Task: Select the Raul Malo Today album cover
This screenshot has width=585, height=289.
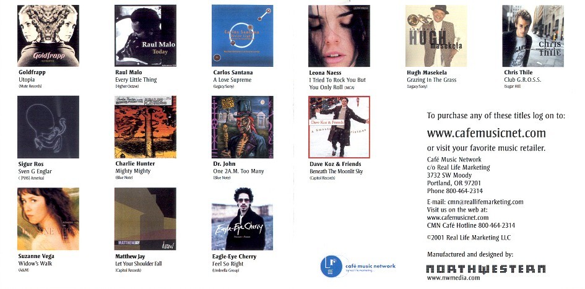Action: 145,36
